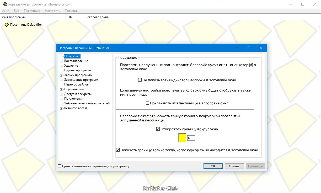This screenshot has width=321, height=193.
Task: Select the Песочница DefaultBox row
Action: tap(26, 25)
